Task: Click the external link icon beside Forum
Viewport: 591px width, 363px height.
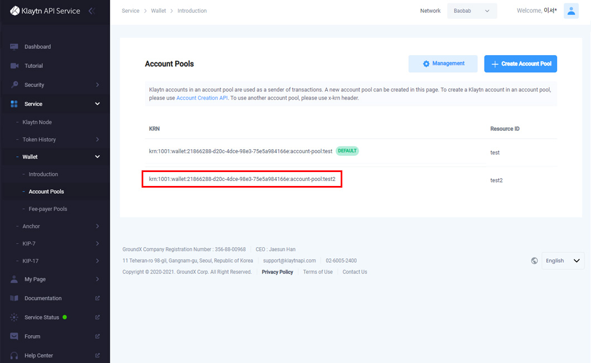Action: (x=97, y=336)
